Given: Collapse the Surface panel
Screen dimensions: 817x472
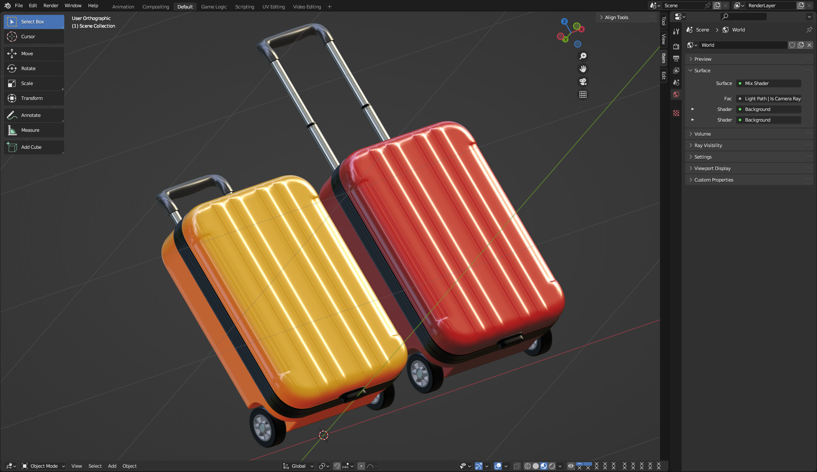Looking at the screenshot, I should click(x=749, y=71).
